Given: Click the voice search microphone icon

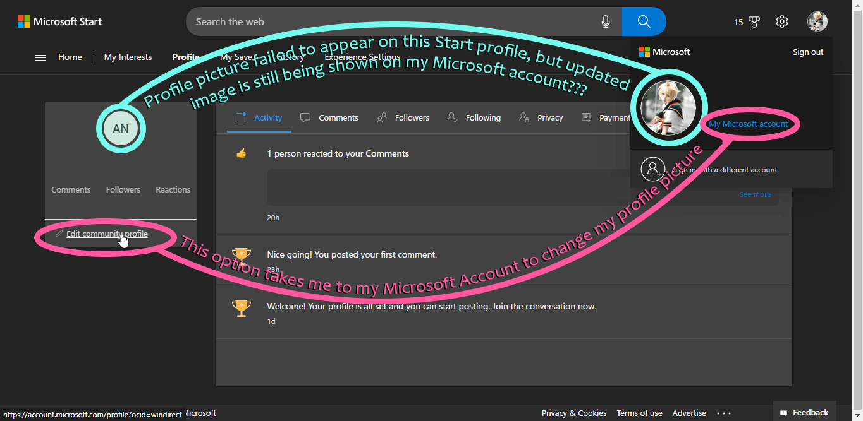Looking at the screenshot, I should click(605, 21).
